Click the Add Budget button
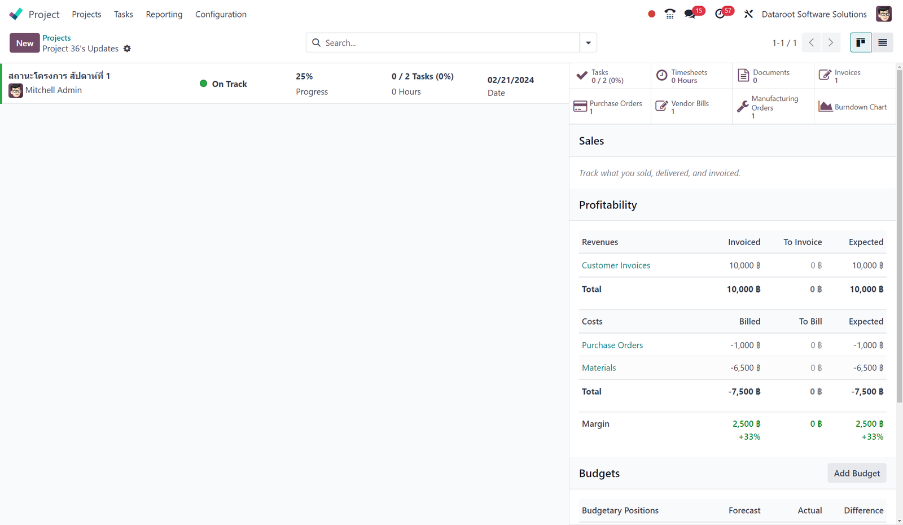The width and height of the screenshot is (903, 525). 857,473
